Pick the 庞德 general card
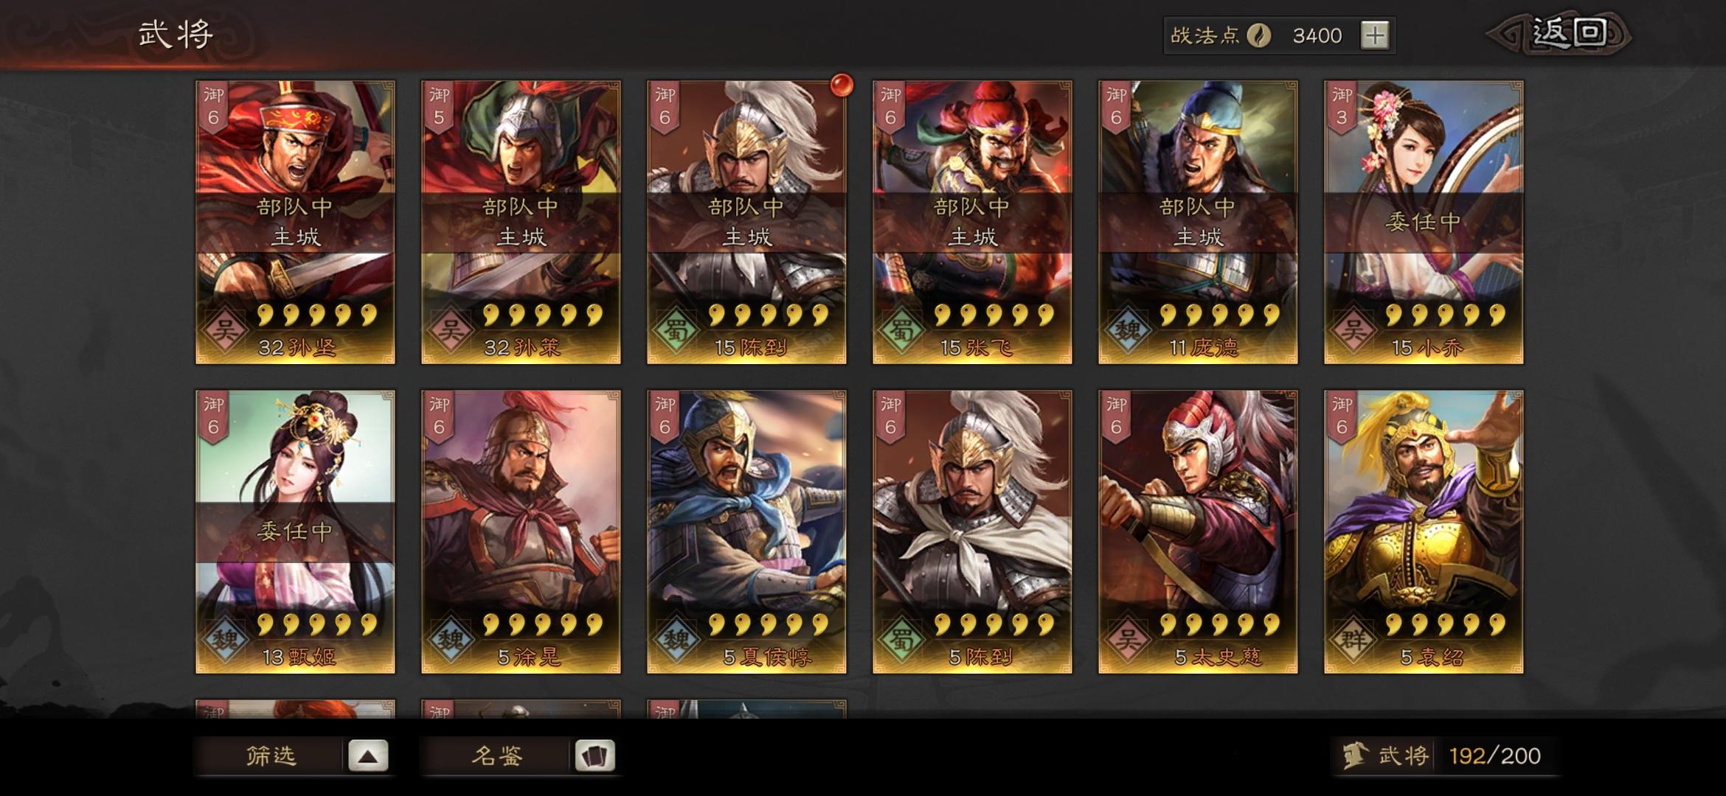1726x796 pixels. point(1198,223)
